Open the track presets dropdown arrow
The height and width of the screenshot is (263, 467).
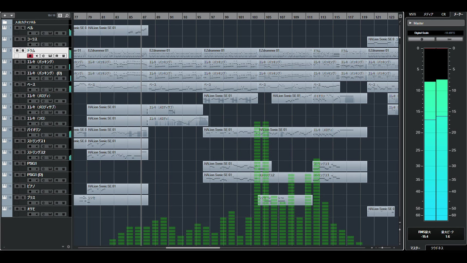[x=12, y=15]
